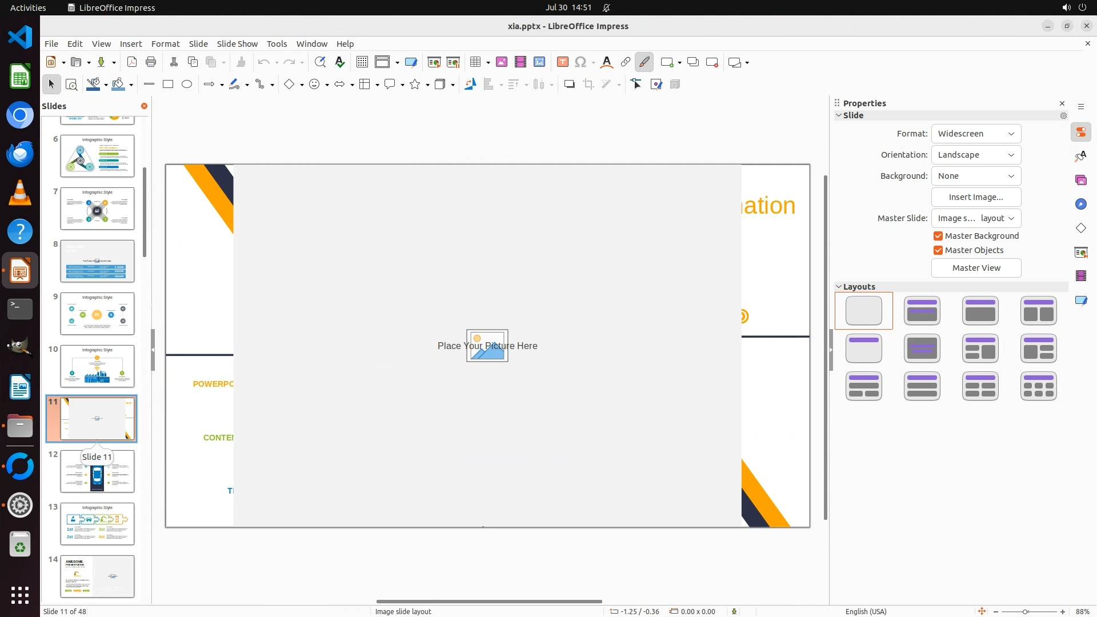
Task: Click the Crop Image tool
Action: coord(588,85)
